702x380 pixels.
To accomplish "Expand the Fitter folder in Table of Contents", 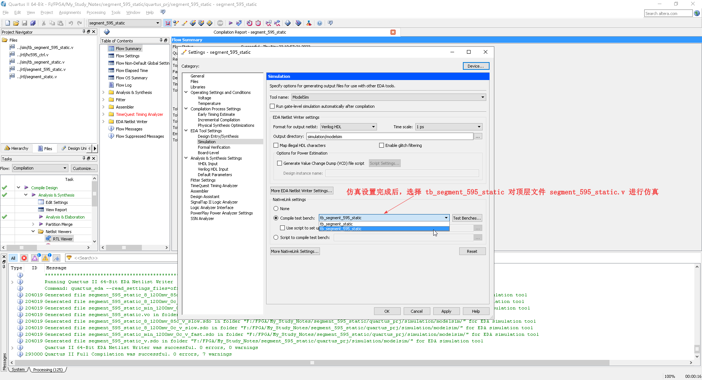I will tap(103, 100).
